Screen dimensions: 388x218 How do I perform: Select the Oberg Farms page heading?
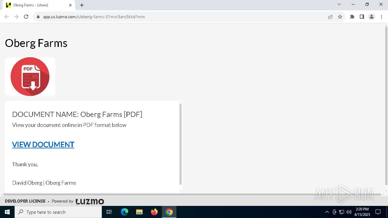coord(36,43)
